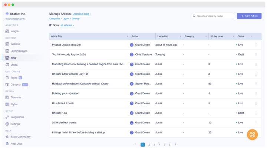Sort by 30 day views column
This screenshot has height=149, width=267.
coord(234,36)
